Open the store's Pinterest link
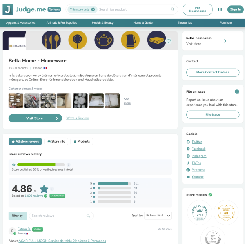 click(x=198, y=170)
